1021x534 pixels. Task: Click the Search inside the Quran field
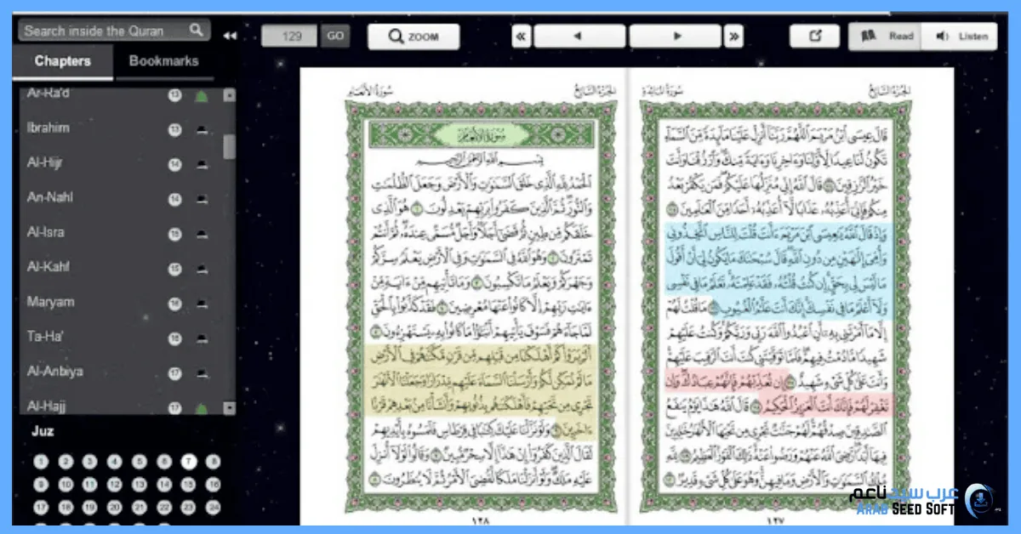113,31
